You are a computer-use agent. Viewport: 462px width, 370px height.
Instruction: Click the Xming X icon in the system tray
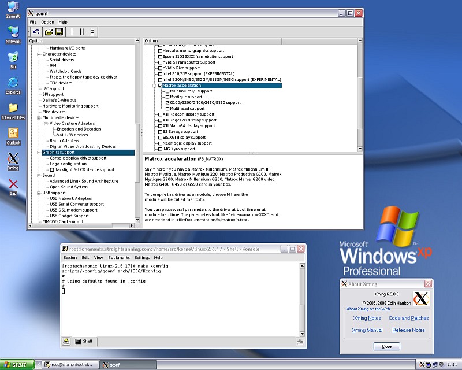click(x=422, y=365)
